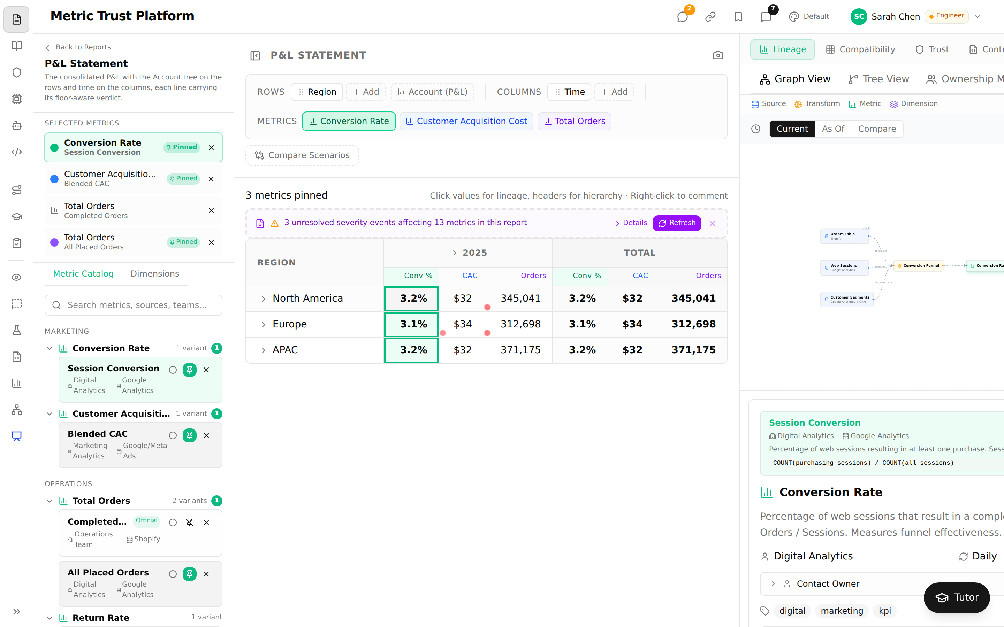Open the code brackets icon in sidebar

(17, 152)
